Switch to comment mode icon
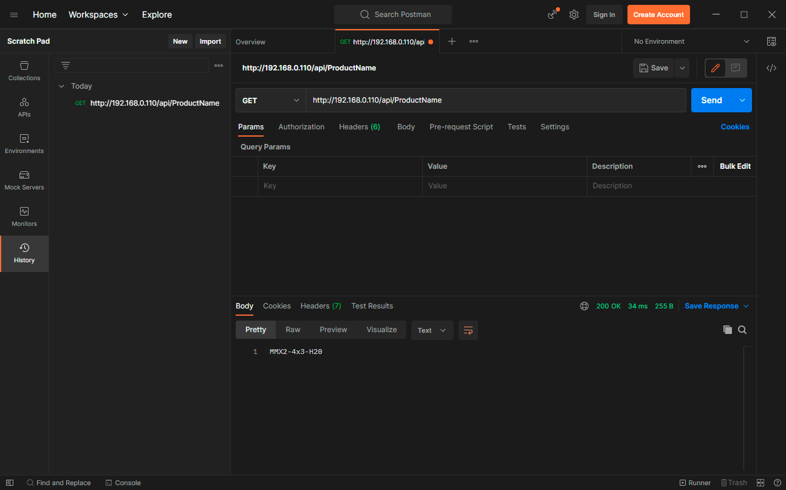The height and width of the screenshot is (490, 786). coord(736,68)
